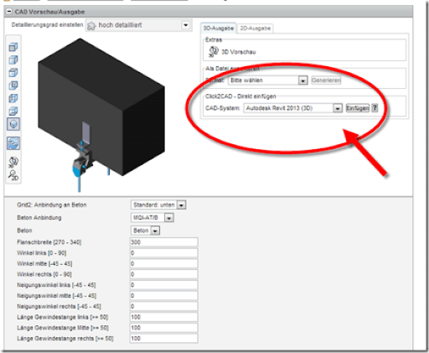Switch to the 3D-Ausgabe tab

coord(218,28)
